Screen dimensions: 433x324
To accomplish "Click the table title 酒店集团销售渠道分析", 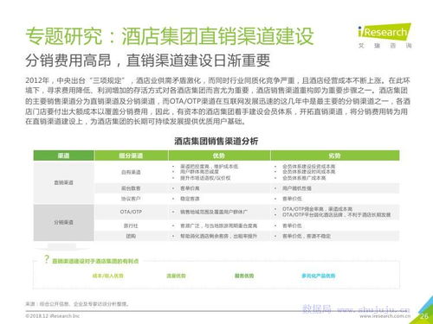I will [216, 141].
